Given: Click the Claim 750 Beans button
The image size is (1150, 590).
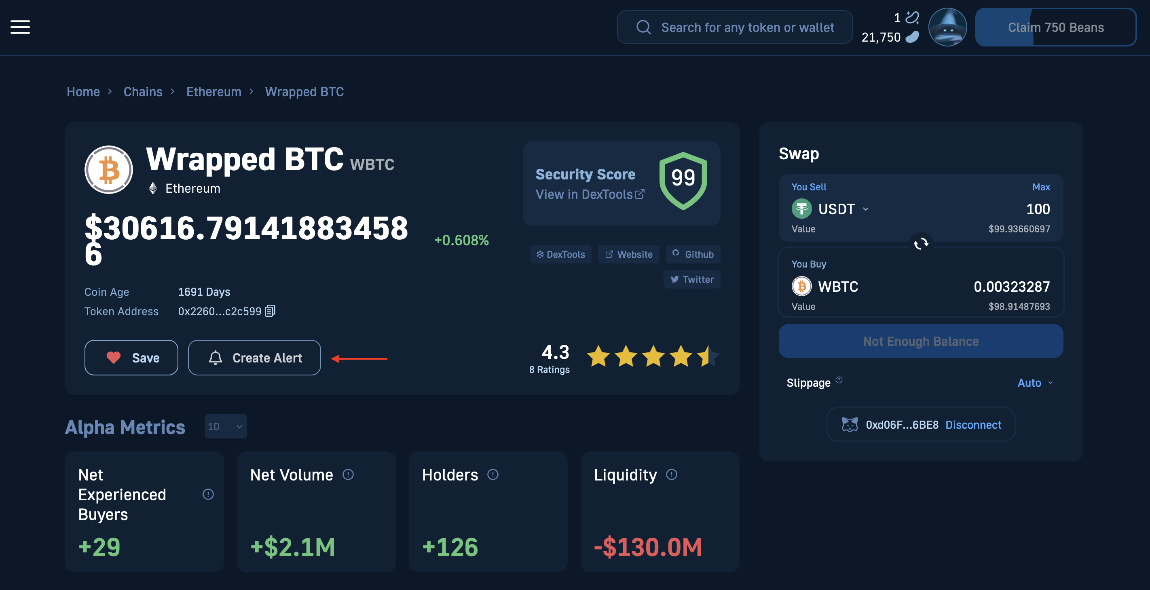Looking at the screenshot, I should 1056,26.
